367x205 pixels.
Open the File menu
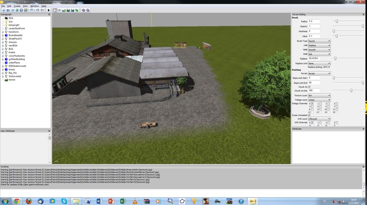[3, 6]
